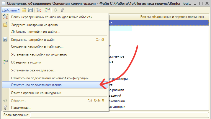Open 'Установить режим для всех...' entry
Screen dimensions: 211x119
tap(33, 70)
